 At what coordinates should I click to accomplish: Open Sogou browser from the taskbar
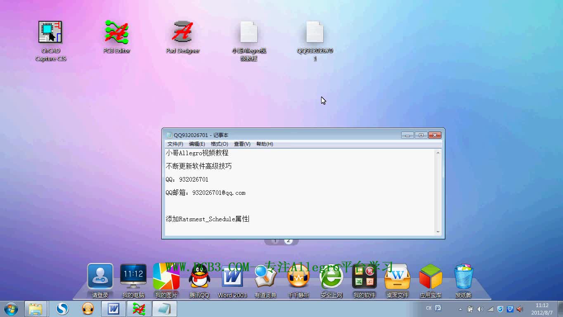point(62,309)
